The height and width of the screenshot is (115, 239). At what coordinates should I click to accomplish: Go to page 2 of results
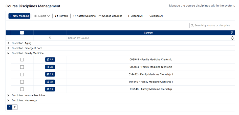[x=15, y=107]
